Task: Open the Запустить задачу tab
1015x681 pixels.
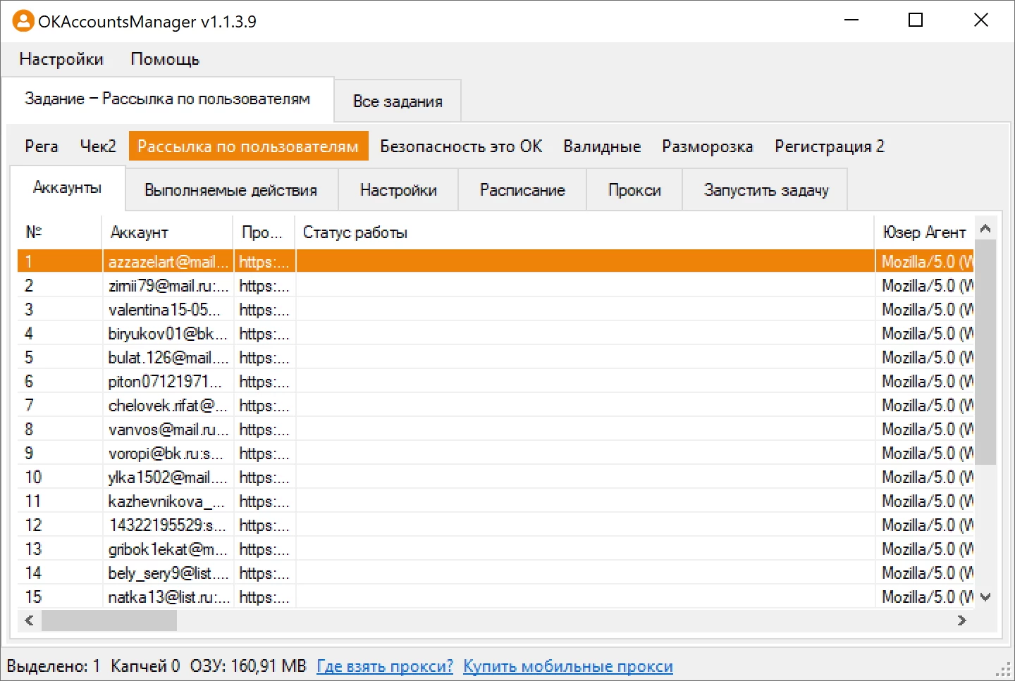Action: (x=766, y=190)
